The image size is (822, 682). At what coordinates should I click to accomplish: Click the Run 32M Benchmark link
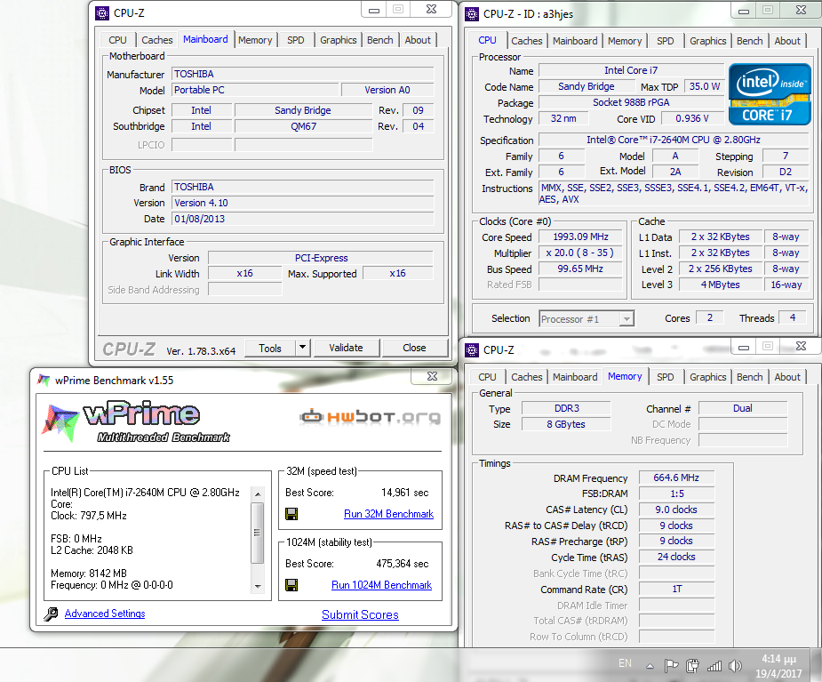[388, 514]
